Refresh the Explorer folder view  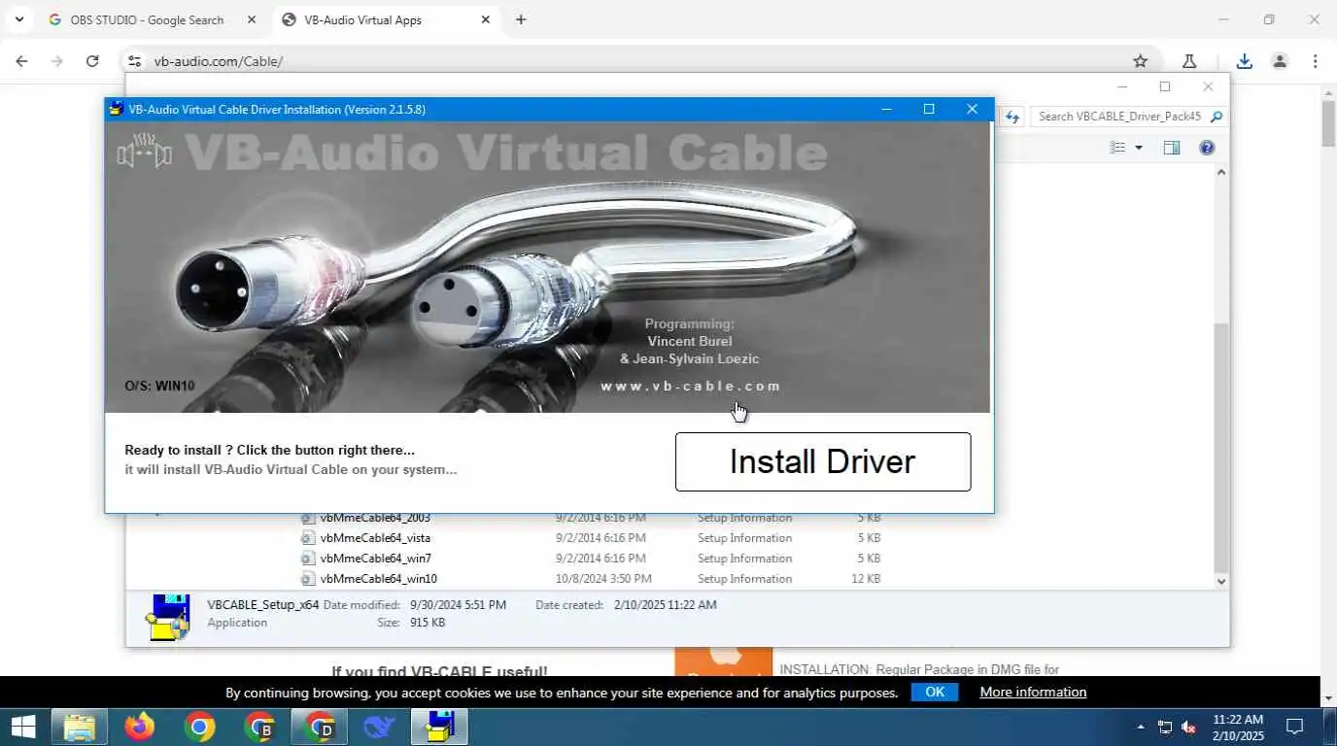(1012, 117)
